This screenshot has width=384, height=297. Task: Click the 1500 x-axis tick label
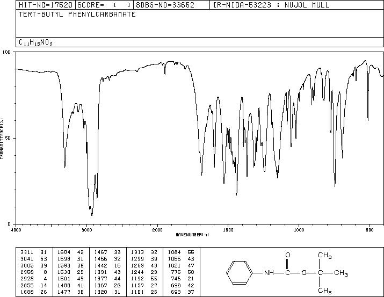click(228, 230)
